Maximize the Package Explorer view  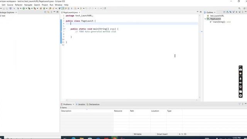click(x=58, y=12)
